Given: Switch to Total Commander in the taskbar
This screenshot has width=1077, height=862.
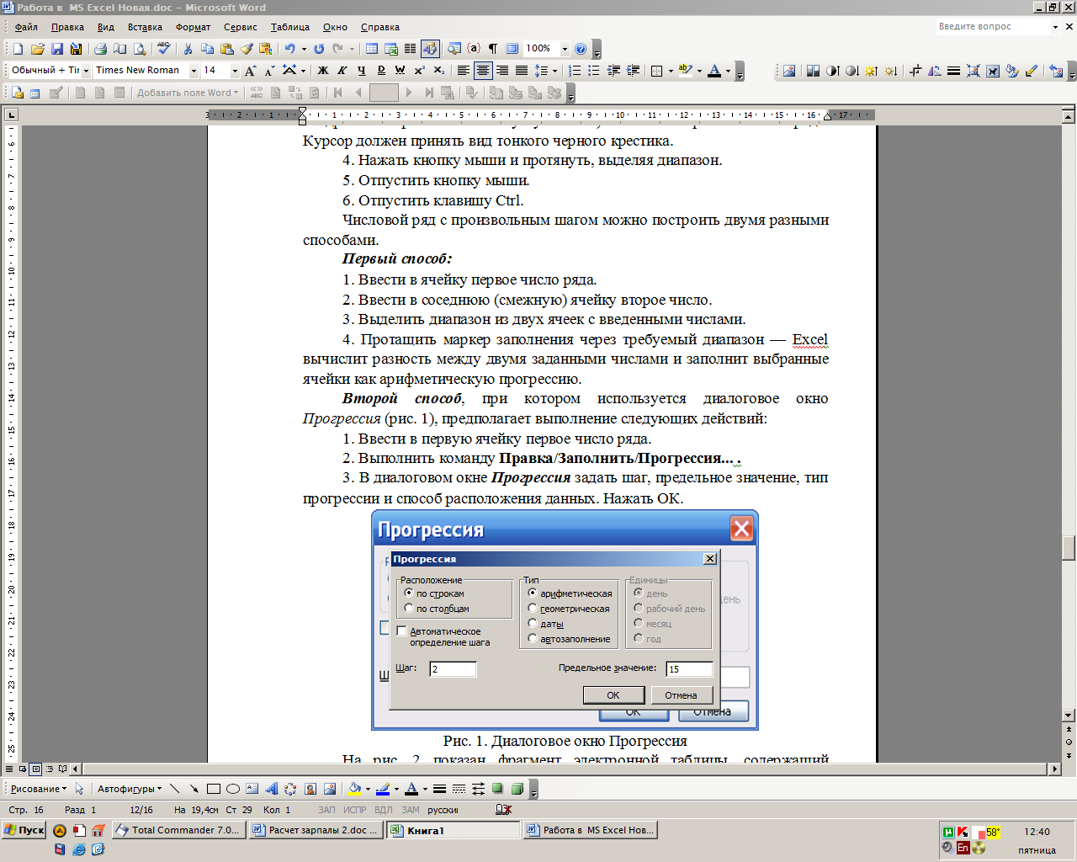Looking at the screenshot, I should (x=178, y=830).
